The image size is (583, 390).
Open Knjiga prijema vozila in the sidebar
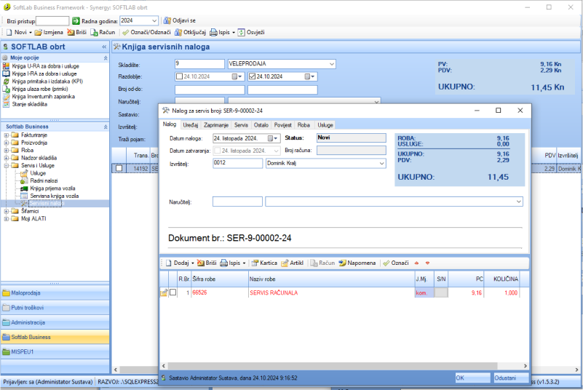pos(51,188)
